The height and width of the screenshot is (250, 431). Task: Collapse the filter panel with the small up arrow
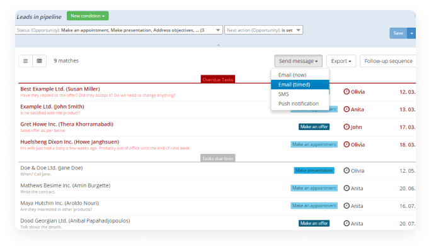(218, 45)
